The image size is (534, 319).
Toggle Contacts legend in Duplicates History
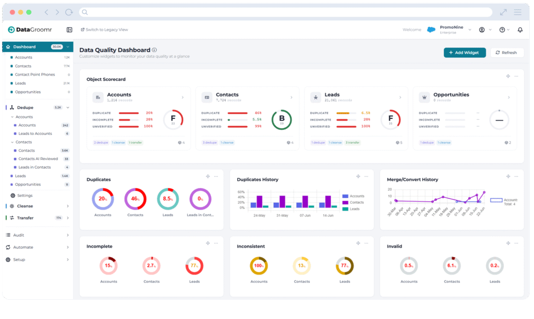pos(353,202)
